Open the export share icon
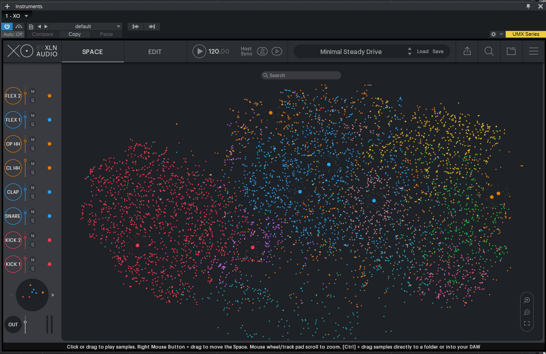This screenshot has height=354, width=546. tap(467, 52)
